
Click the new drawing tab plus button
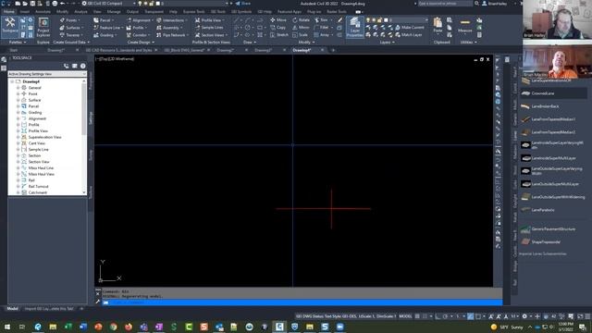point(333,50)
